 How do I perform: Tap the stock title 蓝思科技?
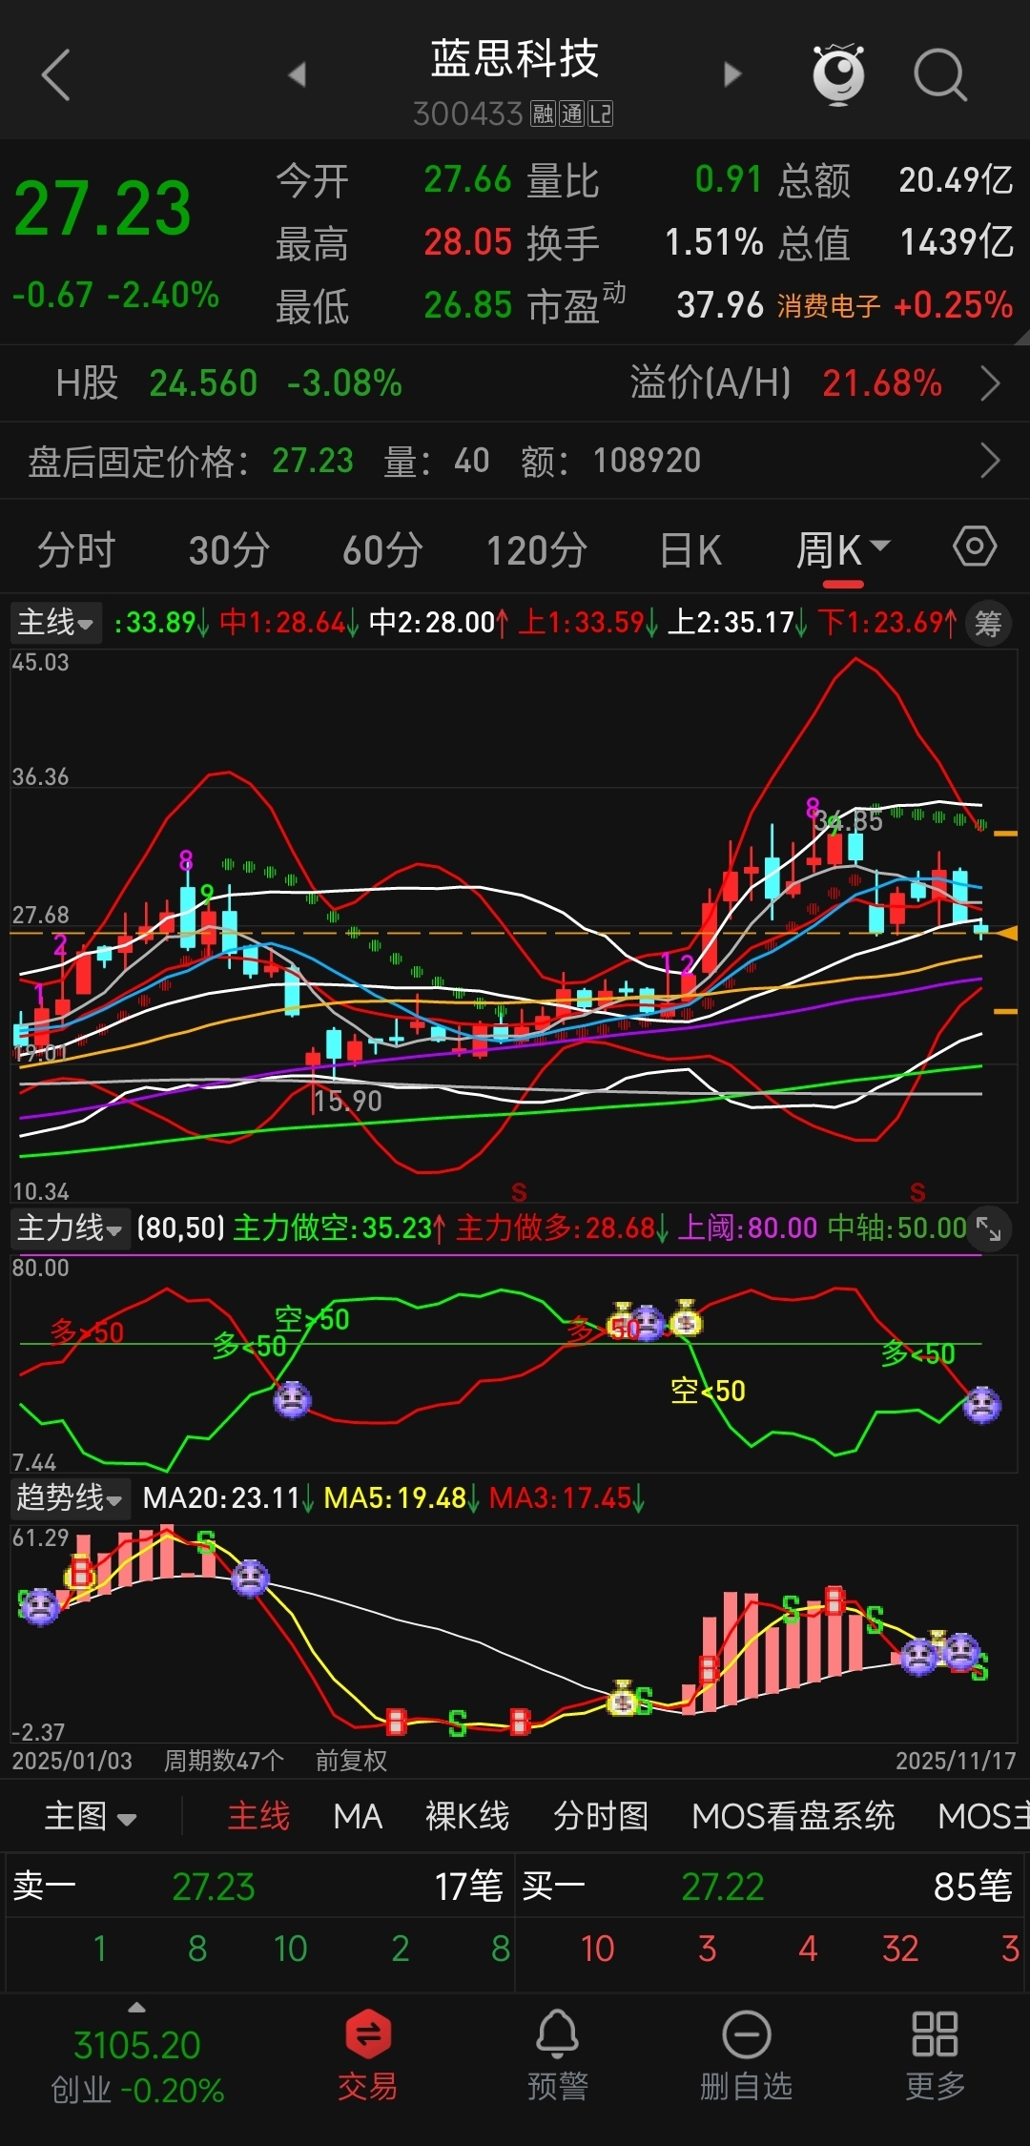click(x=515, y=59)
